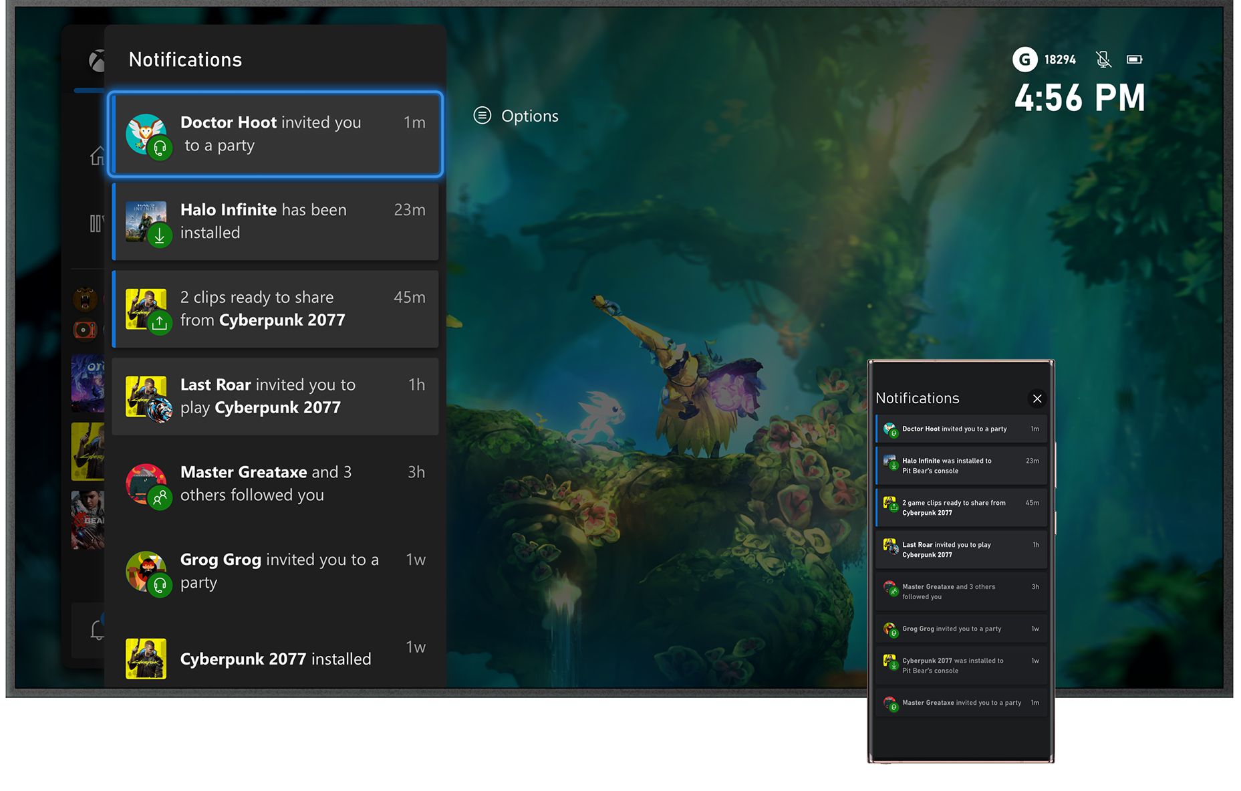Open Grog Grog party invite on phone
1241x791 pixels.
961,629
